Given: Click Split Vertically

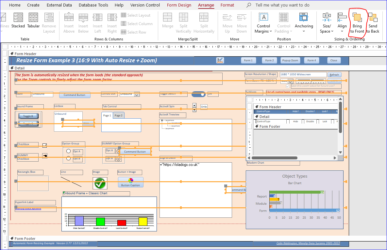Looking at the screenshot, I should pyautogui.click(x=183, y=23).
